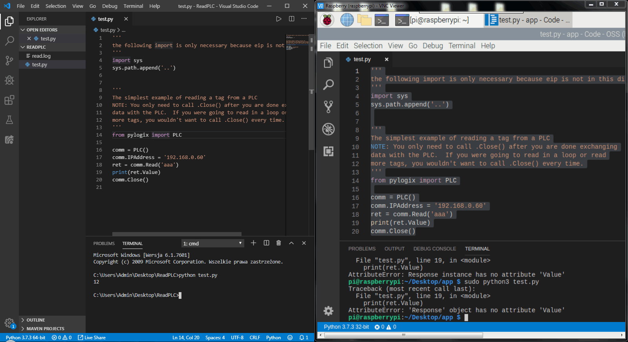Open the Test flask icon view

9,120
